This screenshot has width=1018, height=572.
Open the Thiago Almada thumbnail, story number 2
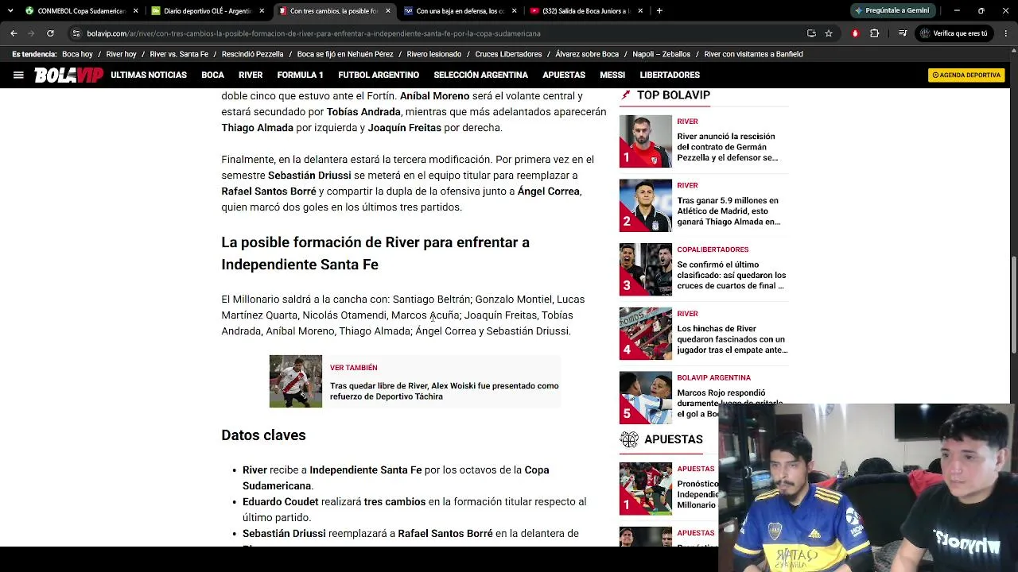646,206
